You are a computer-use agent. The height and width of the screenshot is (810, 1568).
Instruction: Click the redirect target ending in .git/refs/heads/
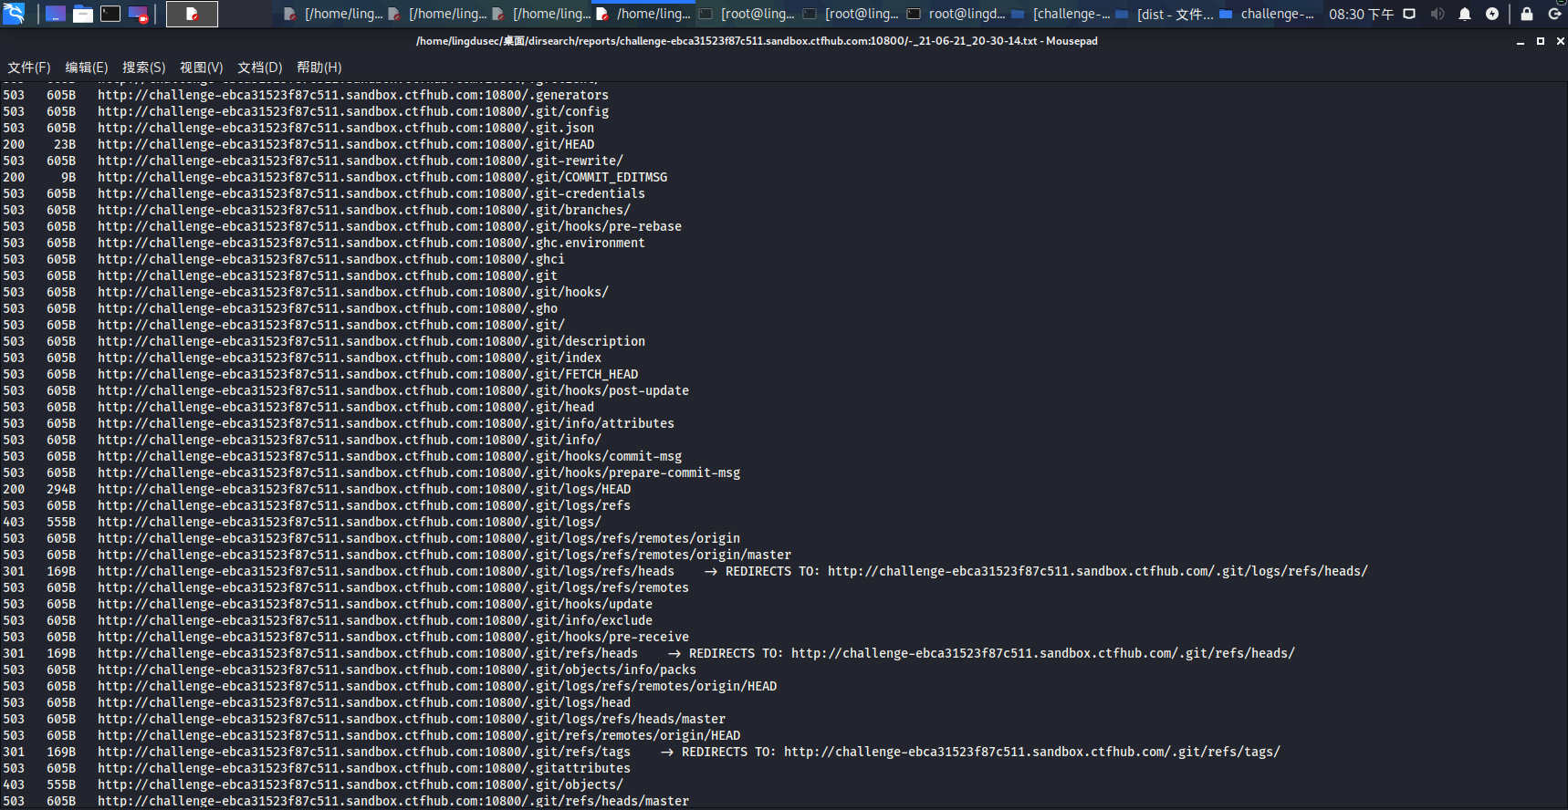coord(1043,653)
